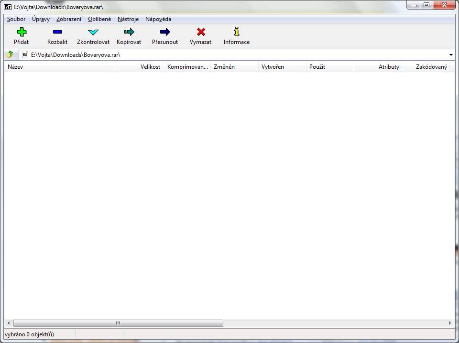
Task: Open the Oblíbené menu
Action: 99,19
